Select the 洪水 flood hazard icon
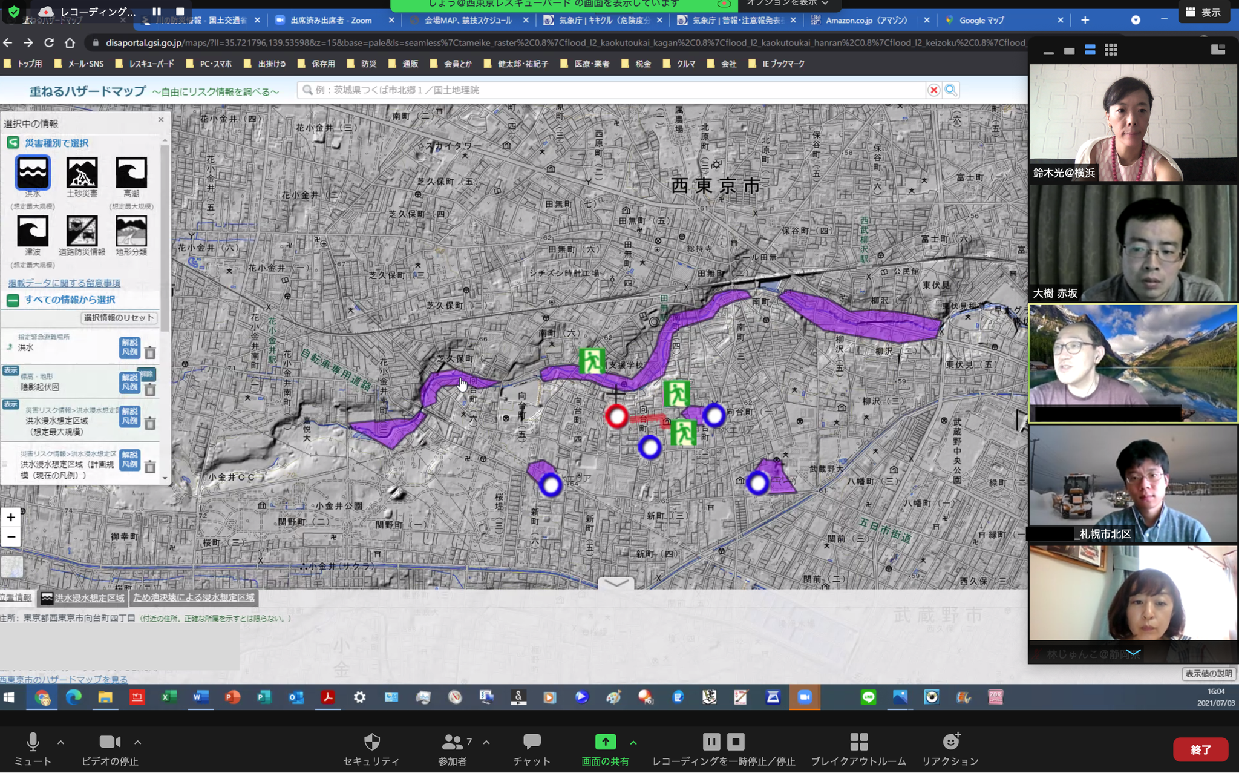This screenshot has height=773, width=1239. (33, 173)
